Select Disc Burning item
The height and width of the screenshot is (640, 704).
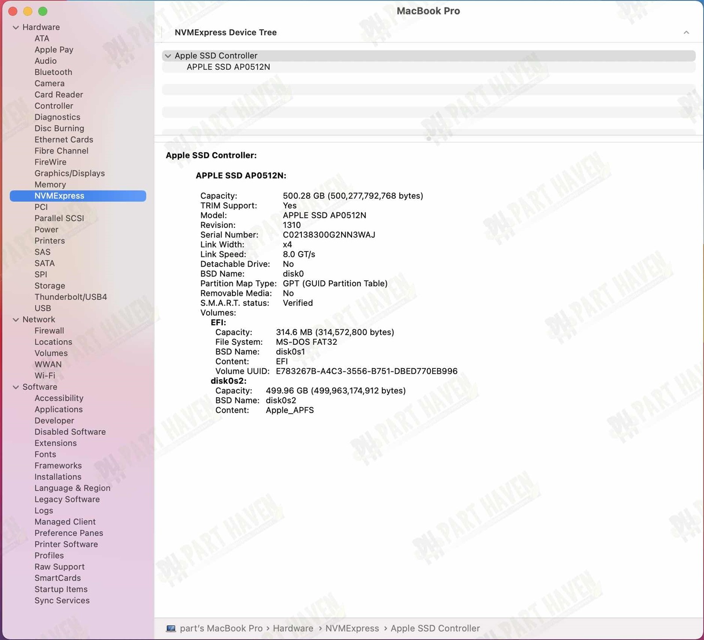tap(59, 128)
